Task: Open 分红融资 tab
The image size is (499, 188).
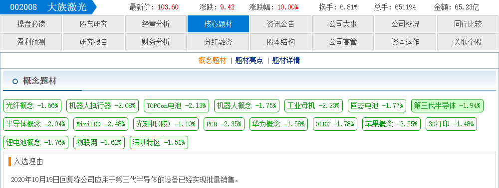Action: click(x=219, y=42)
